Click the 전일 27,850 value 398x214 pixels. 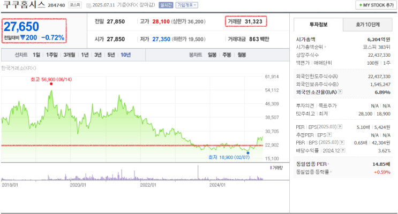coord(116,21)
